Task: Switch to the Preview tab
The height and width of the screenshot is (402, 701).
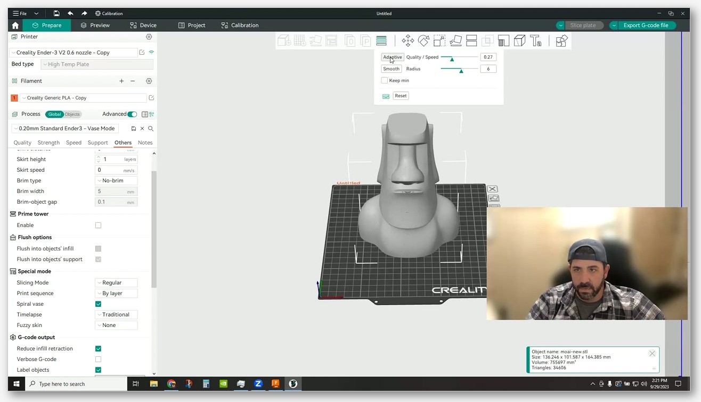Action: pyautogui.click(x=95, y=25)
